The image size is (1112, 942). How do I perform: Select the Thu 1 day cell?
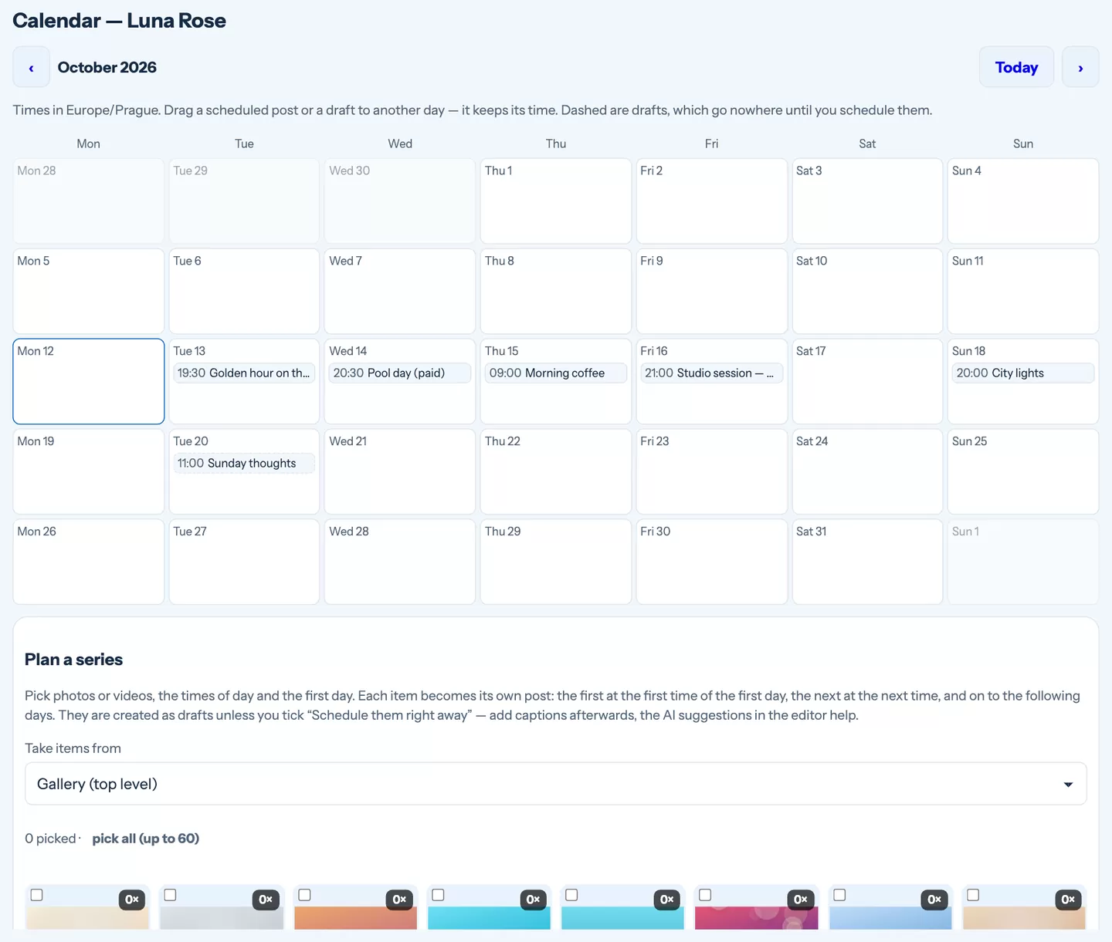click(x=556, y=201)
